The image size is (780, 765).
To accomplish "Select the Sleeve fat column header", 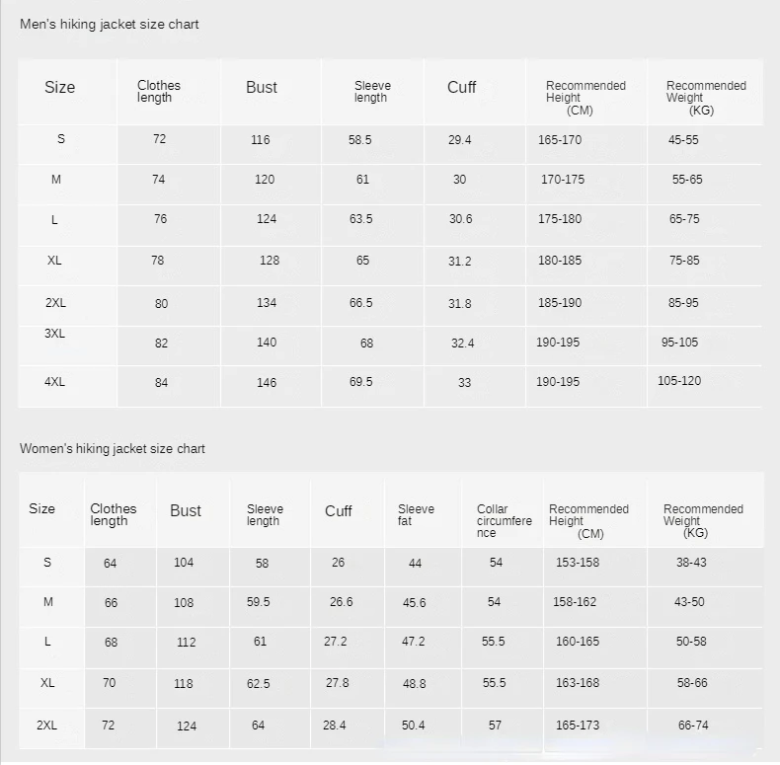I will coord(416,515).
